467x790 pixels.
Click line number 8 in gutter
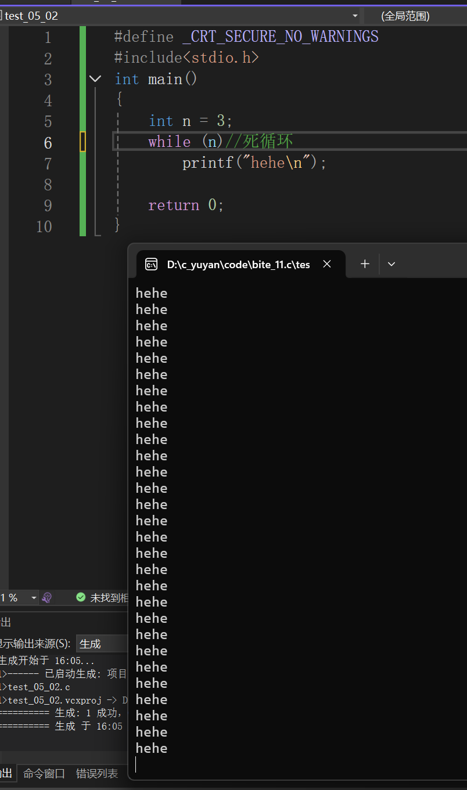[48, 184]
